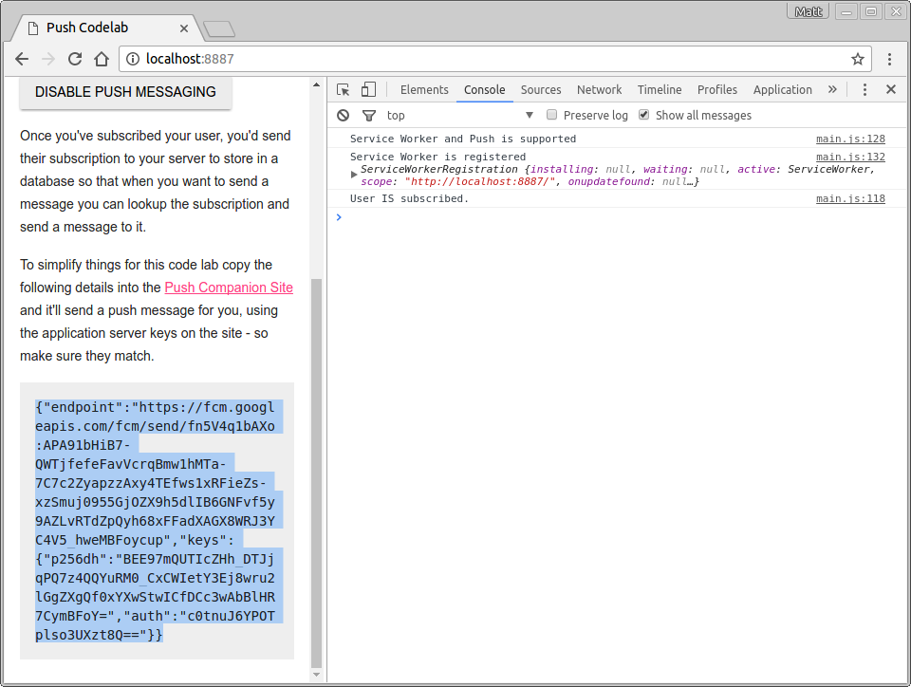Open the Push Companion Site link
911x687 pixels.
(229, 288)
